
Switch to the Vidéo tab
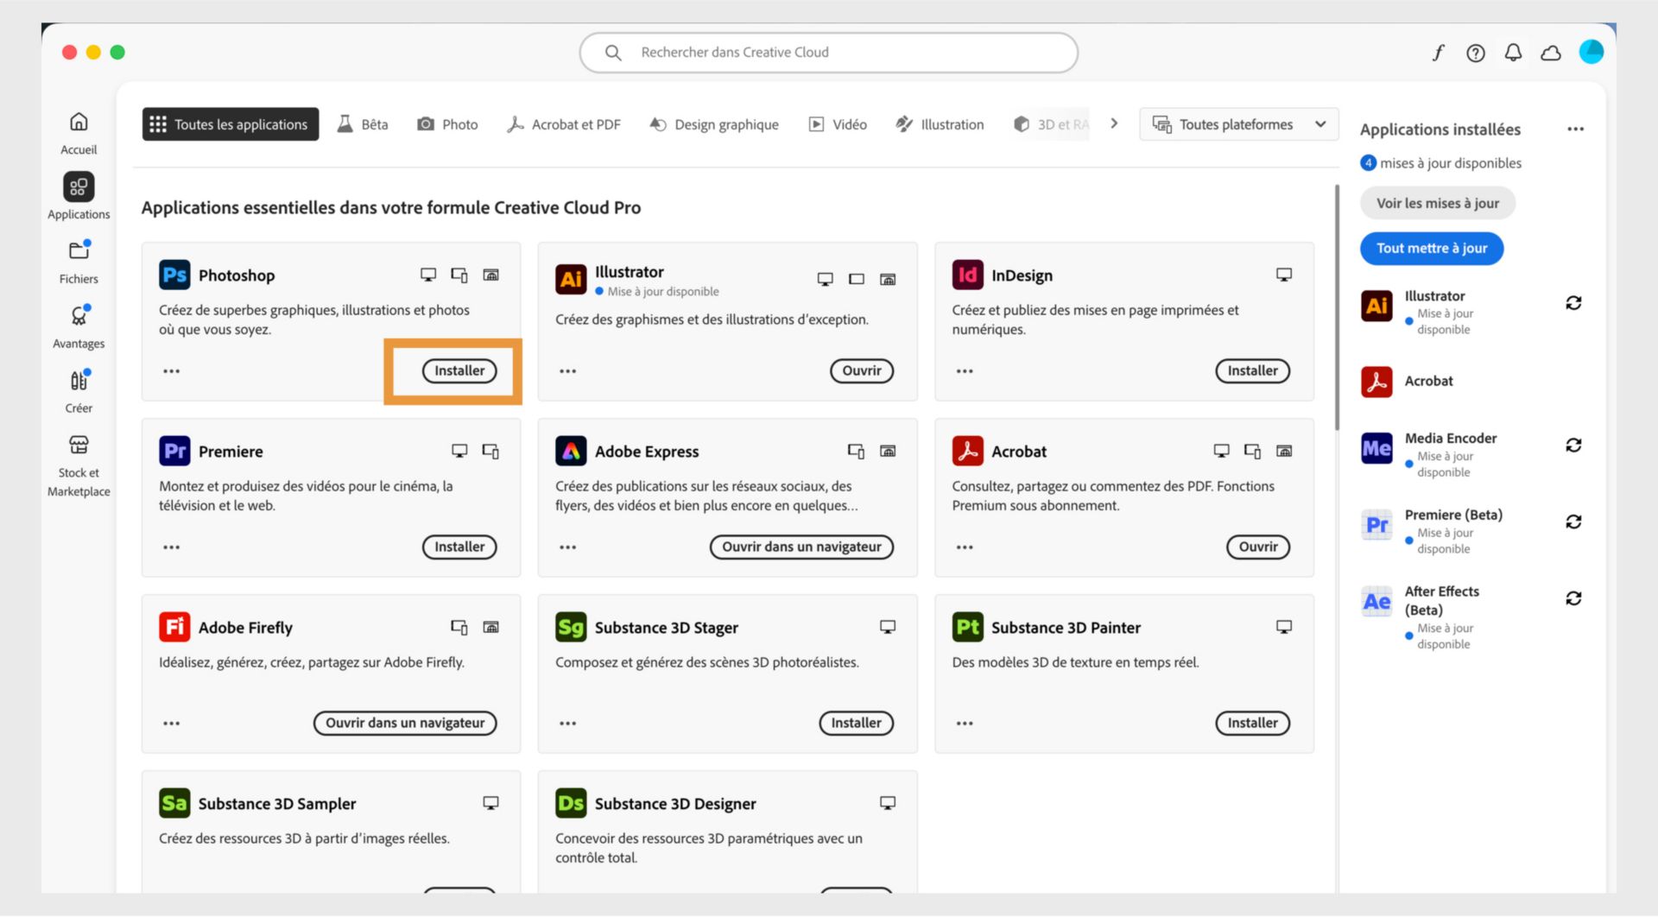838,124
